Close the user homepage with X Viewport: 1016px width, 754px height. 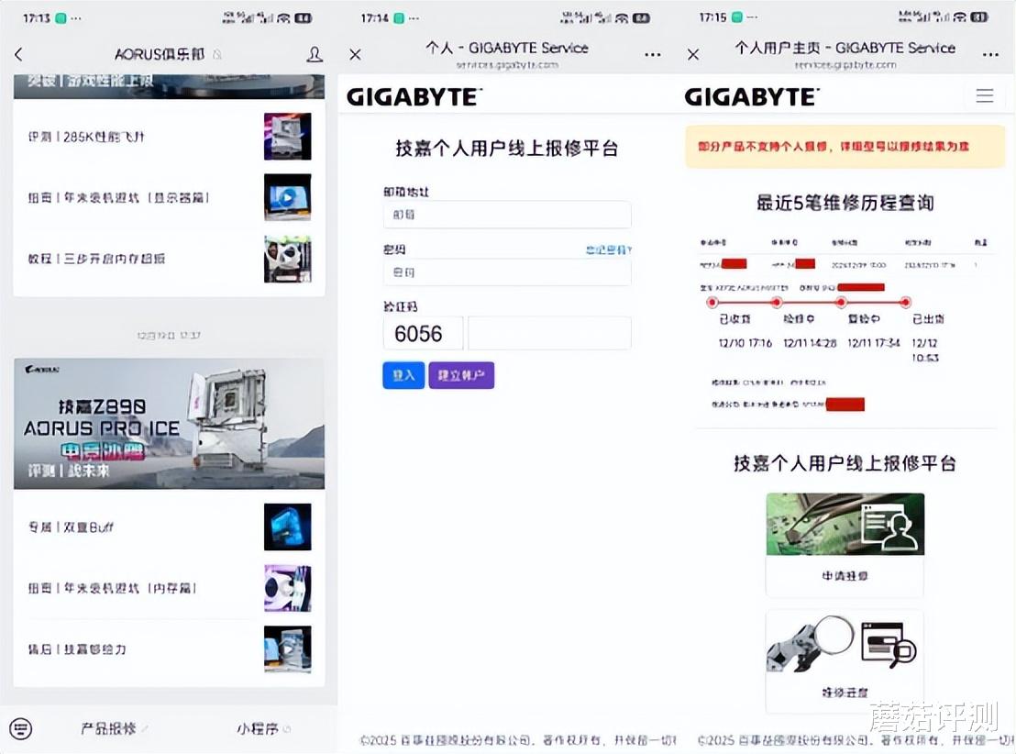click(693, 54)
